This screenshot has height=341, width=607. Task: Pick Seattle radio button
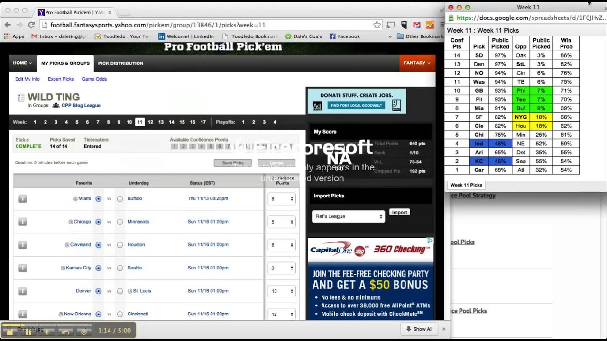tap(120, 268)
